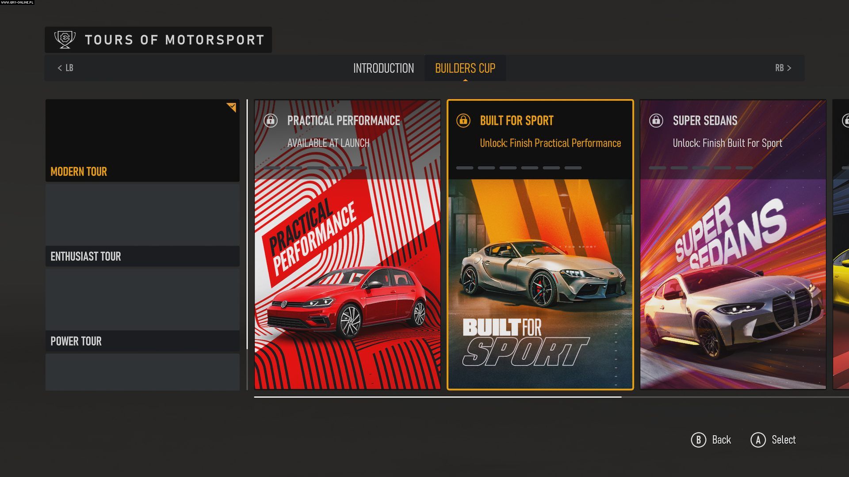Click the Select button label
This screenshot has width=849, height=477.
coord(784,440)
